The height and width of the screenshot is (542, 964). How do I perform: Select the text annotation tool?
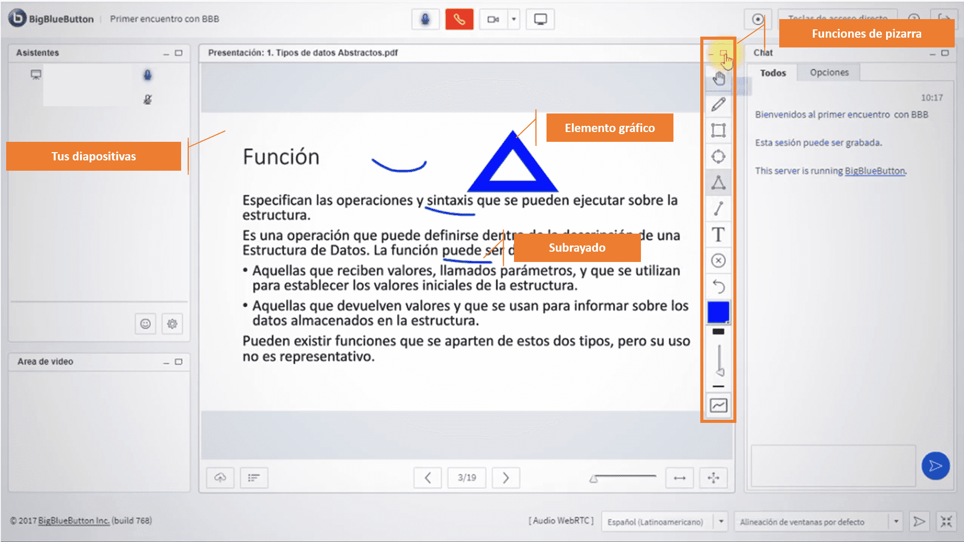(718, 235)
